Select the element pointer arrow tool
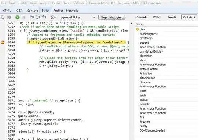This screenshot has width=198, height=140. (x=3, y=17)
